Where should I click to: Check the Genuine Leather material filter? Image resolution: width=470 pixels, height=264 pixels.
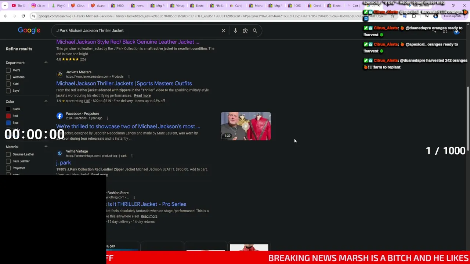pos(8,154)
